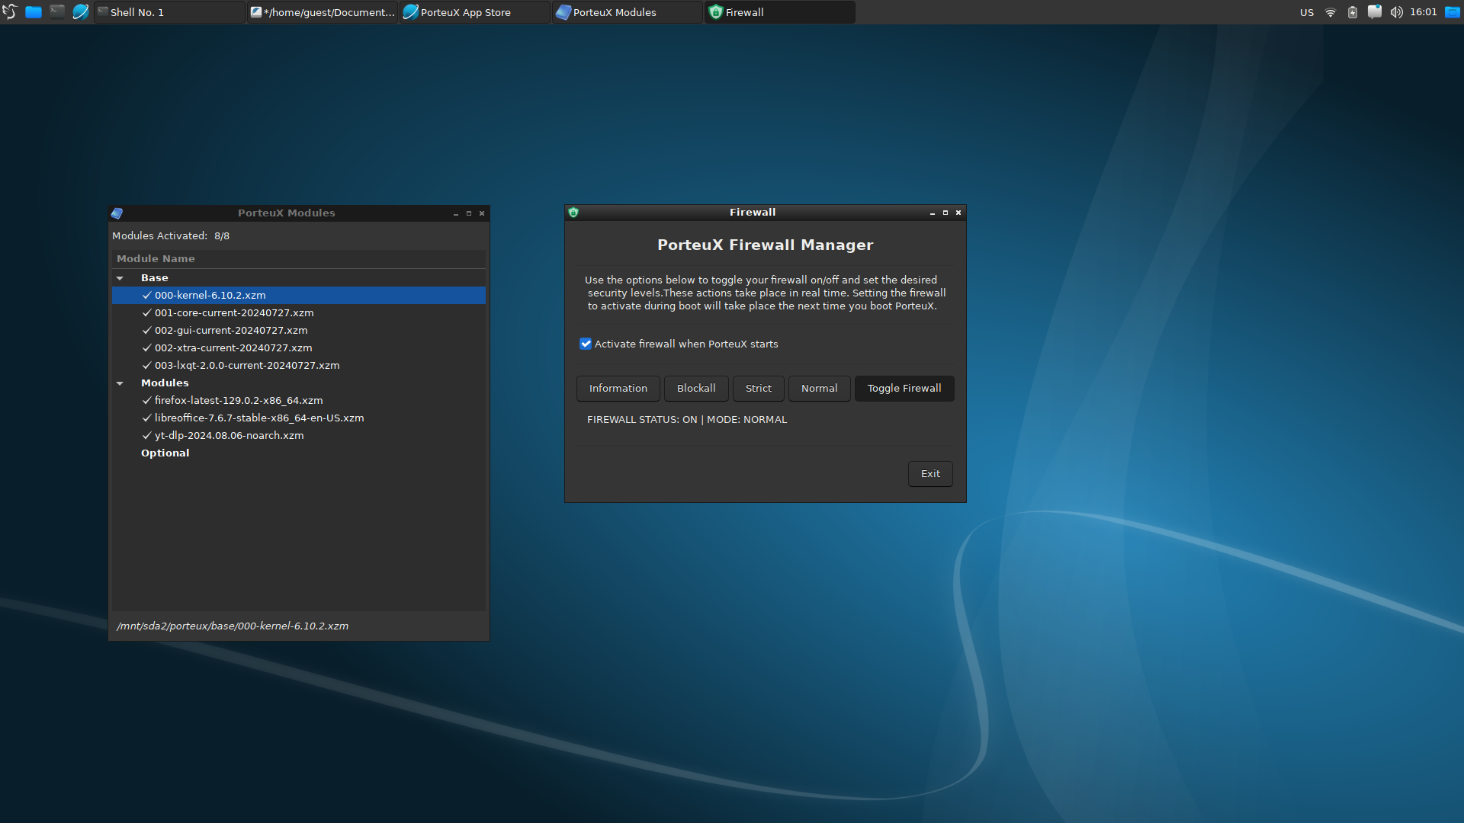
Task: Switch to Shell No. 1 taskbar window
Action: tap(169, 12)
